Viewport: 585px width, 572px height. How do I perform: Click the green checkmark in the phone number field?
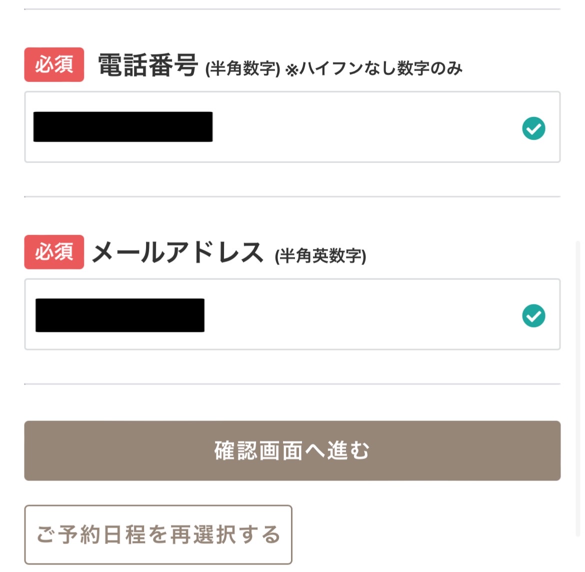tap(533, 128)
